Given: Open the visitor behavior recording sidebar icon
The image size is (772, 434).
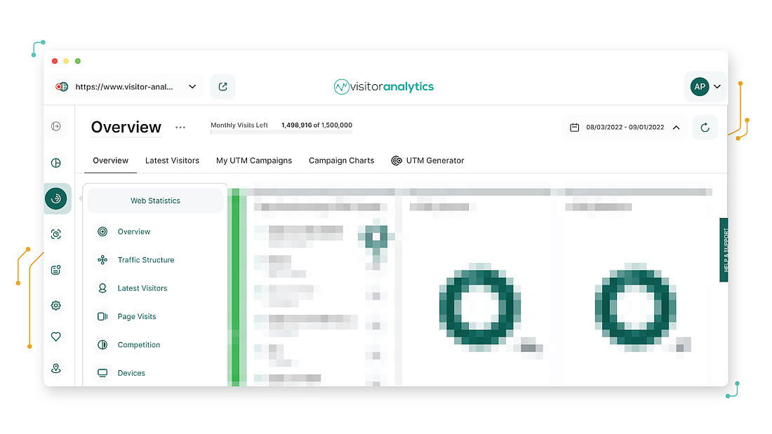Looking at the screenshot, I should coord(56,234).
